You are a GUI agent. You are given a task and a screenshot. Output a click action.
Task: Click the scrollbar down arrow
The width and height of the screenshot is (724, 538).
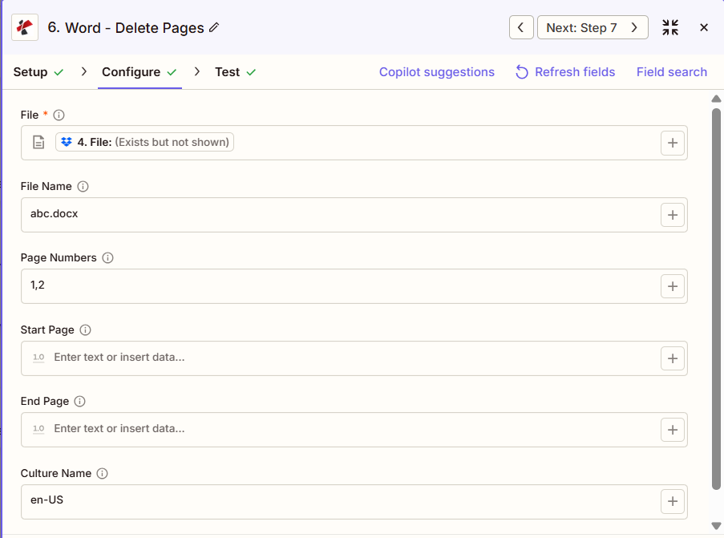[x=716, y=526]
